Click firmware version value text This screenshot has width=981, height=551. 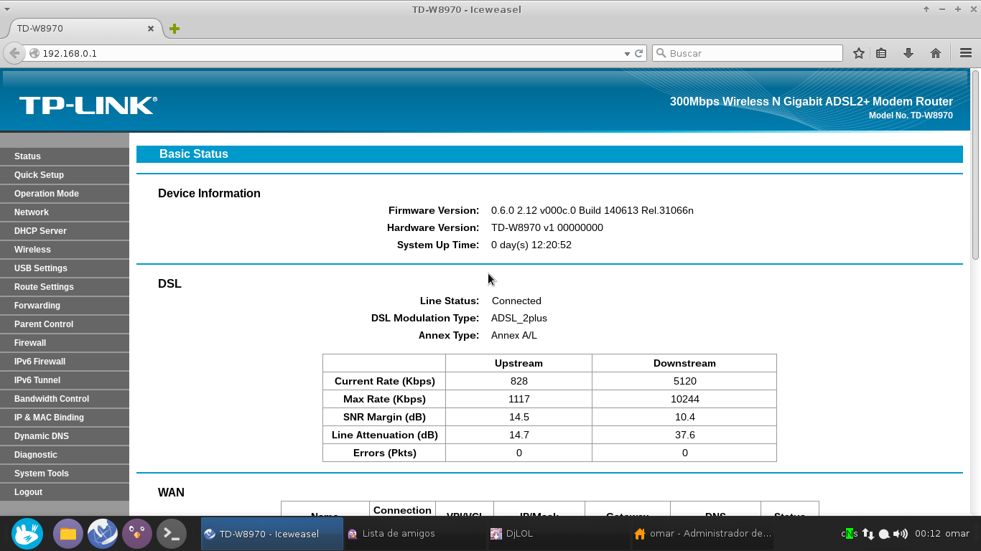[x=592, y=210]
